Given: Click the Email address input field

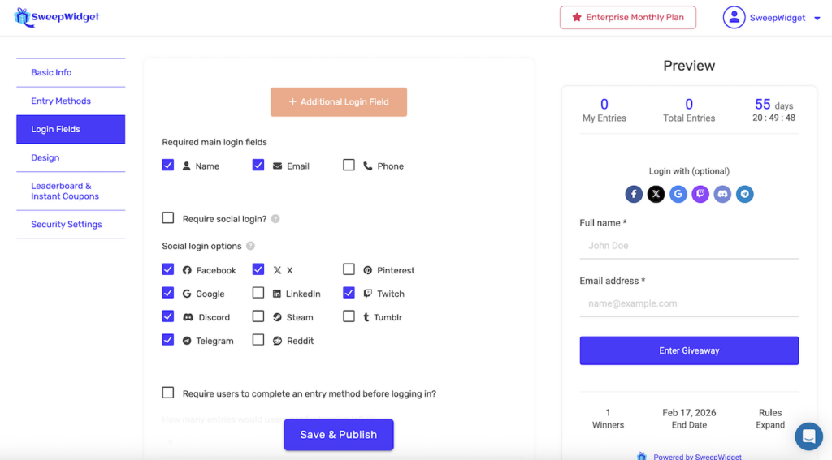Looking at the screenshot, I should [688, 303].
